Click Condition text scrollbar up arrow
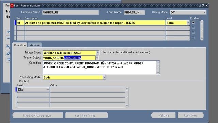Screen dimensions: 218x123 click(158, 63)
